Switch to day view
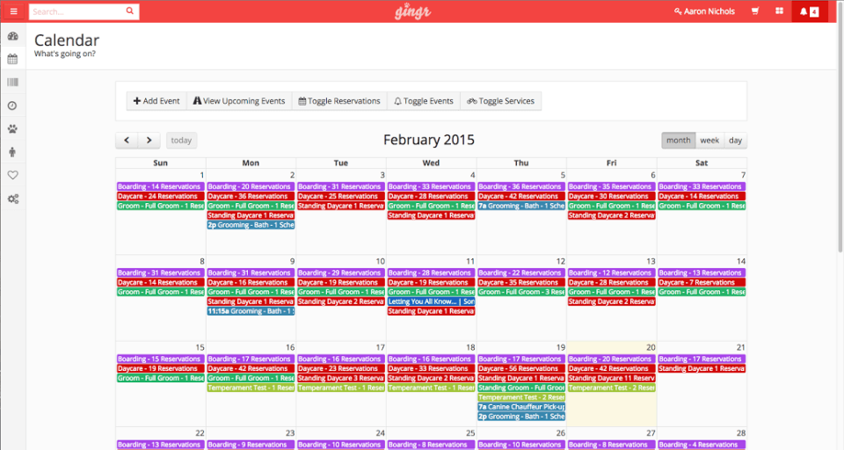 (x=735, y=141)
